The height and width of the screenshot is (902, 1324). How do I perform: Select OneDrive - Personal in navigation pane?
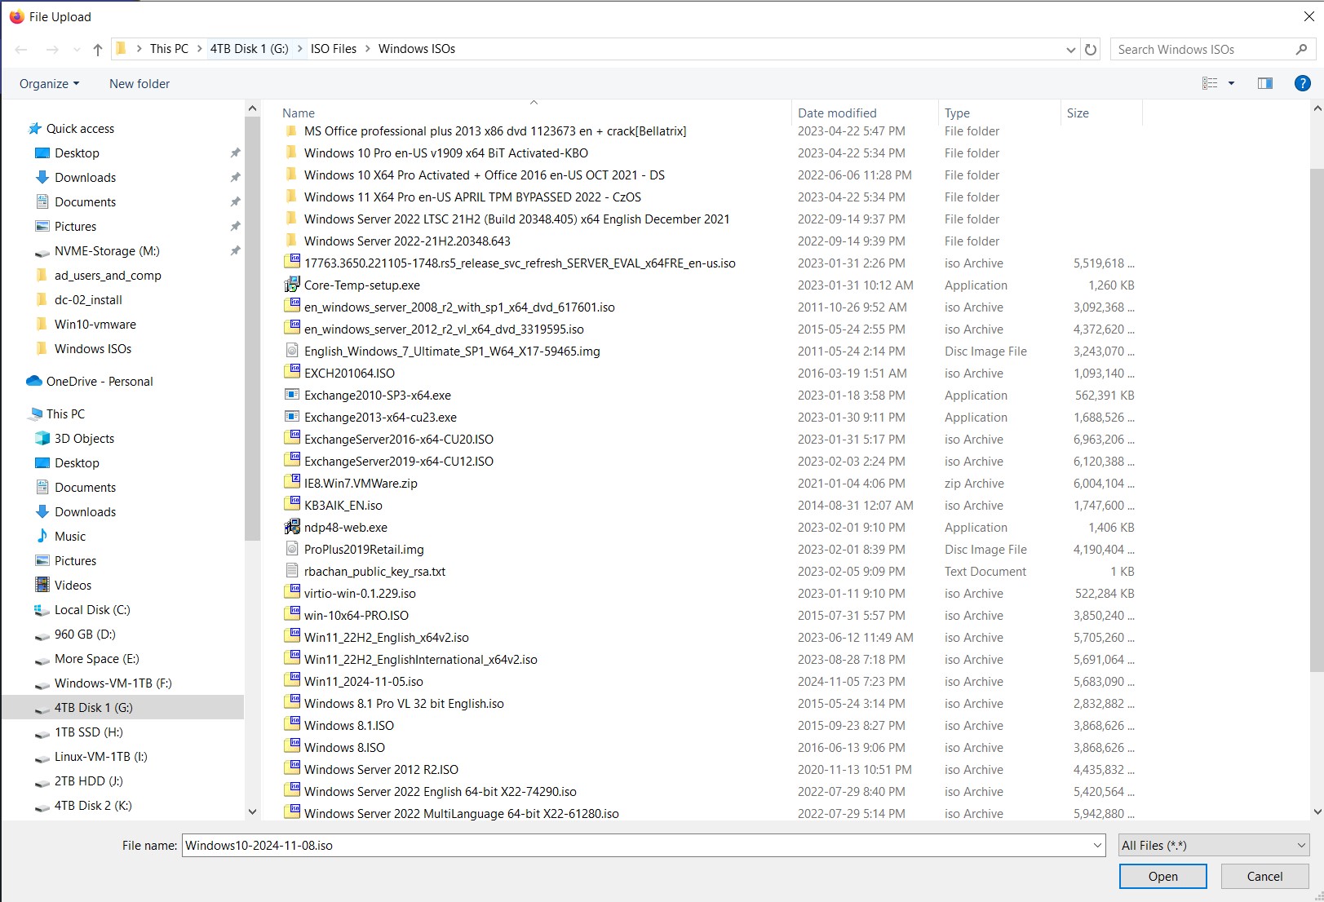tap(99, 382)
